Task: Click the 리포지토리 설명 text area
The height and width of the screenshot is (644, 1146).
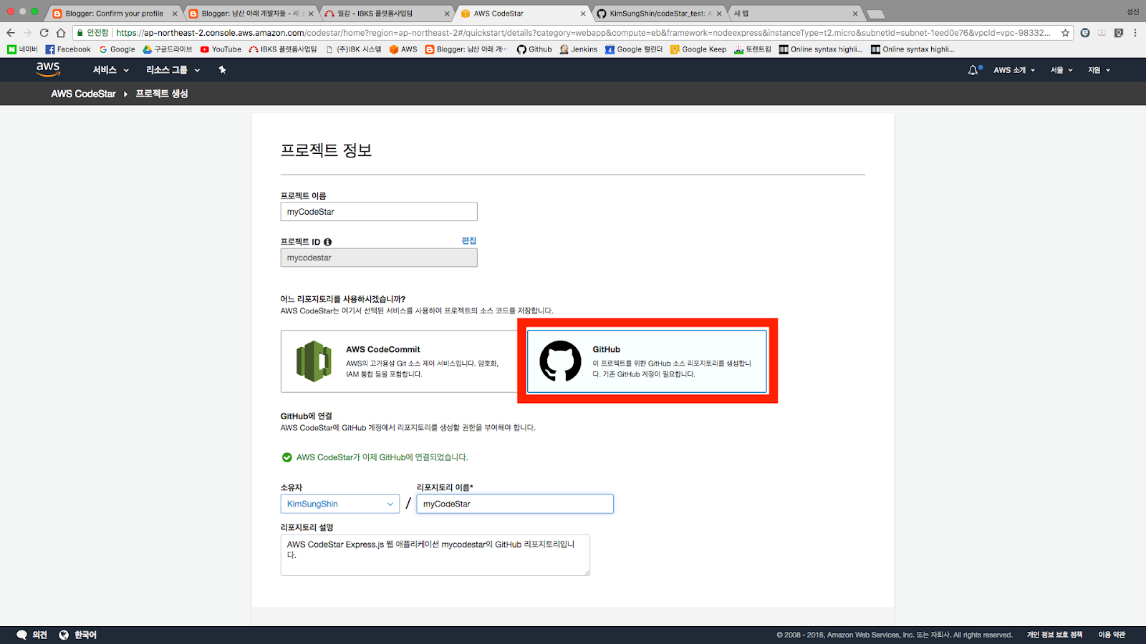Action: click(435, 555)
